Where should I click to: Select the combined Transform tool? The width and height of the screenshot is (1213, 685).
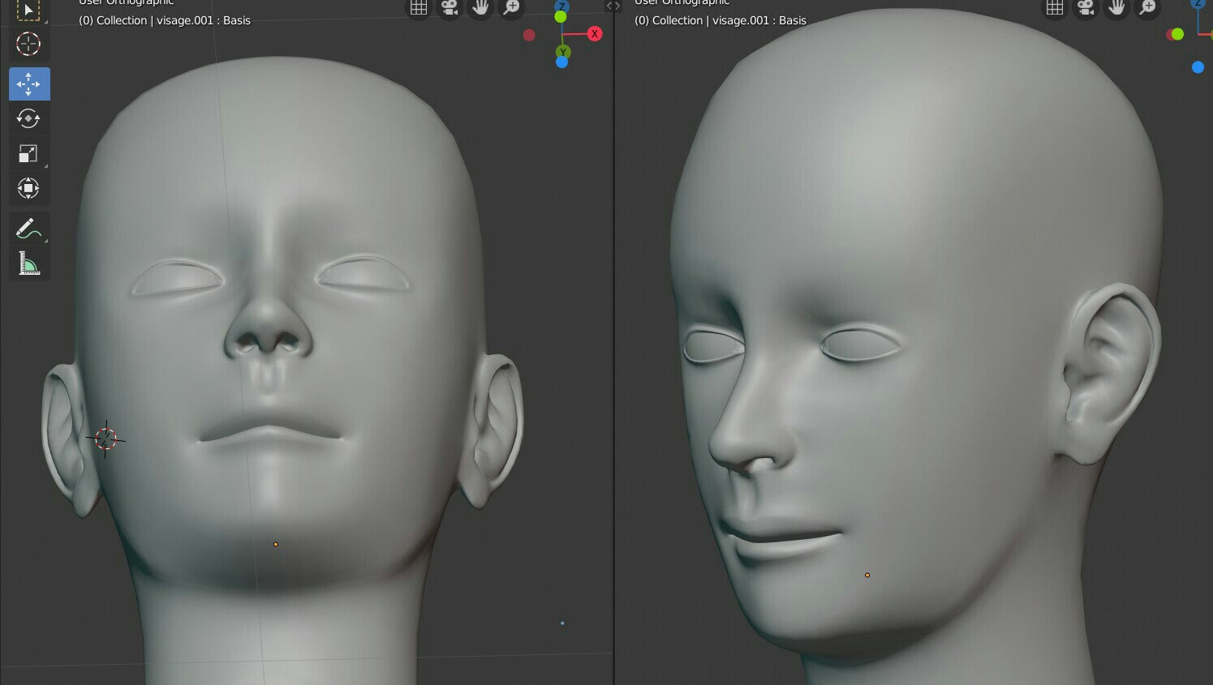(x=28, y=188)
